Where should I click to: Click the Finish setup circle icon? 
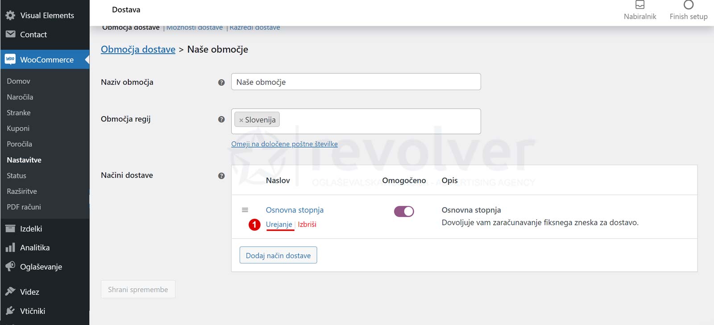[x=688, y=5]
